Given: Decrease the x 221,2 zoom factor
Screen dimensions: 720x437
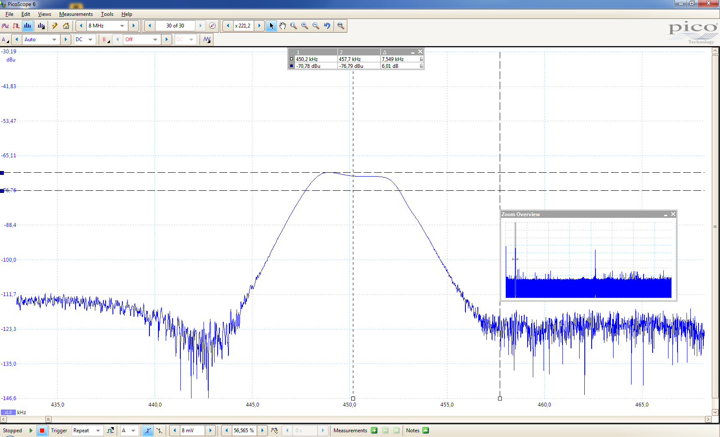Looking at the screenshot, I should point(228,26).
